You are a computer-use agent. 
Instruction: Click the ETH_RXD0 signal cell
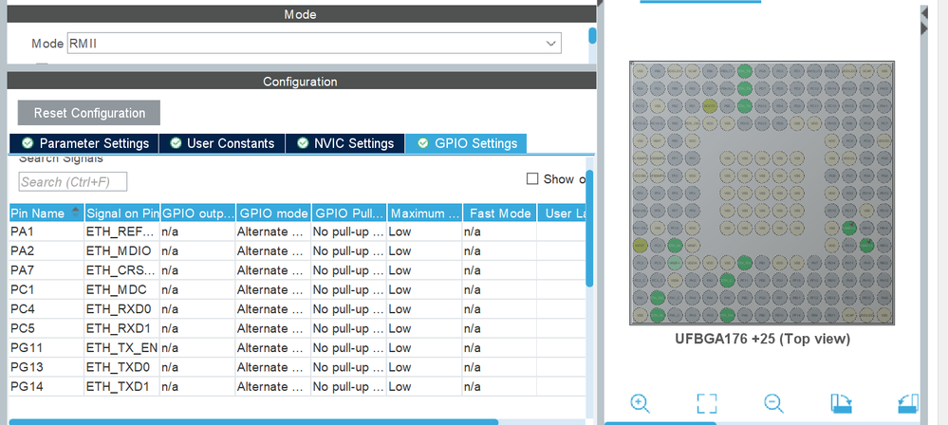[122, 309]
